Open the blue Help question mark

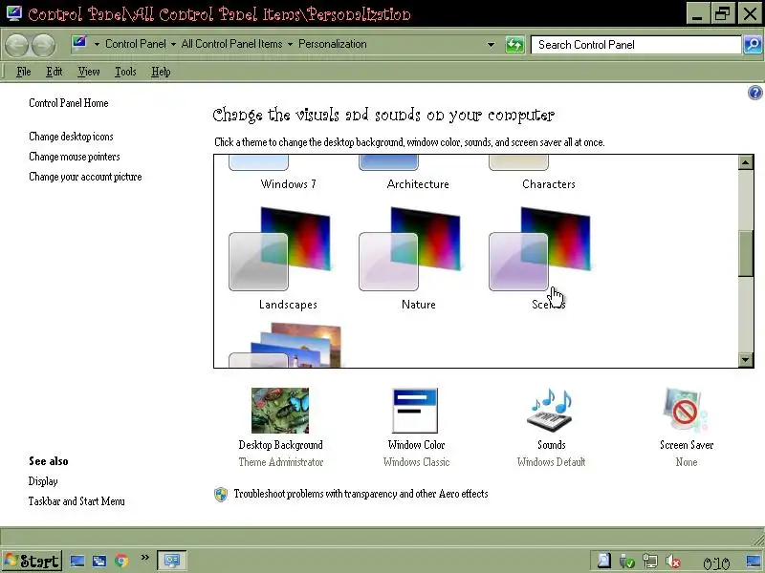coord(754,93)
